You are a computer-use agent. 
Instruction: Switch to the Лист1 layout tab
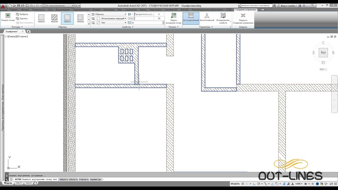click(x=19, y=183)
